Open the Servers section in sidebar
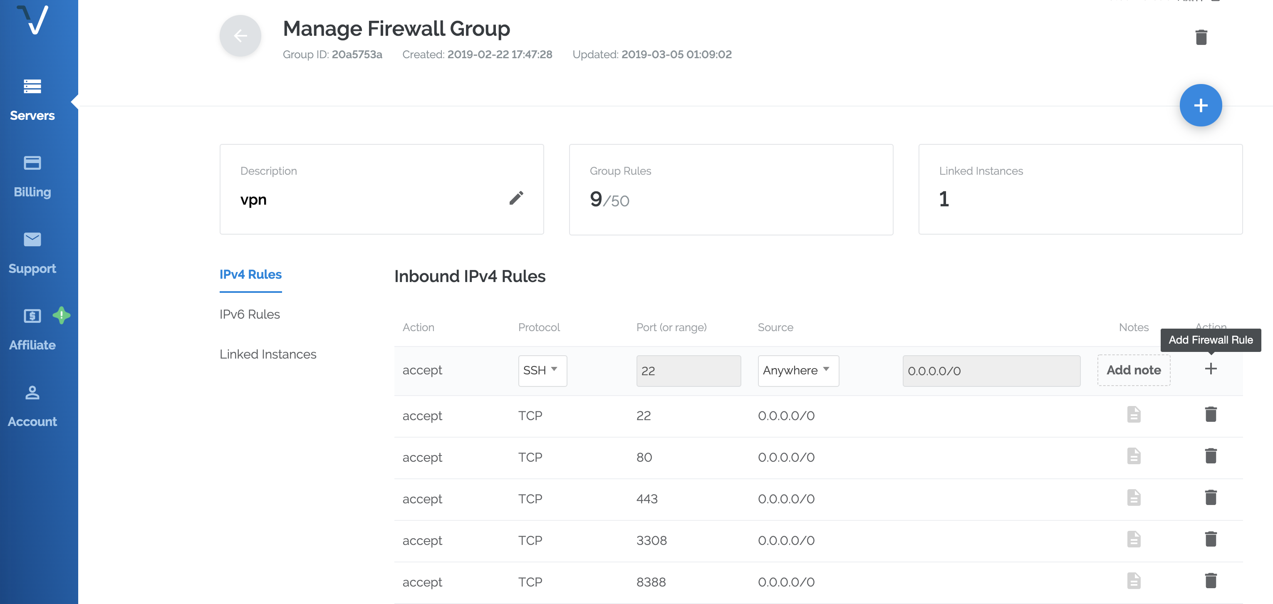Viewport: 1273px width, 604px height. coord(32,100)
